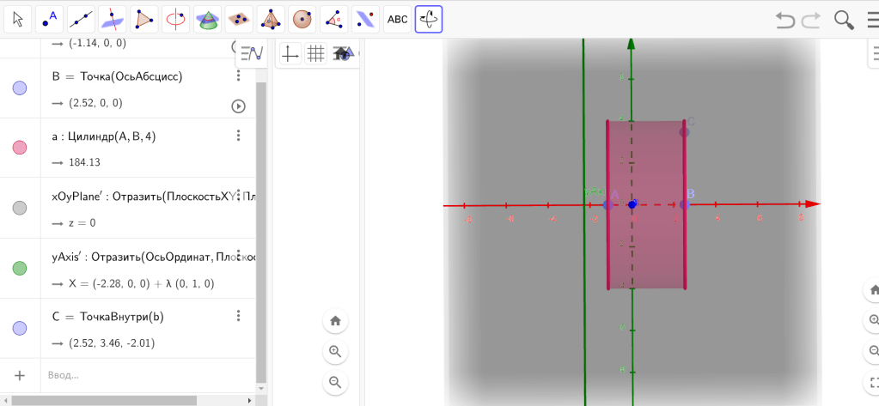Select the Pyramid tool

[x=271, y=19]
